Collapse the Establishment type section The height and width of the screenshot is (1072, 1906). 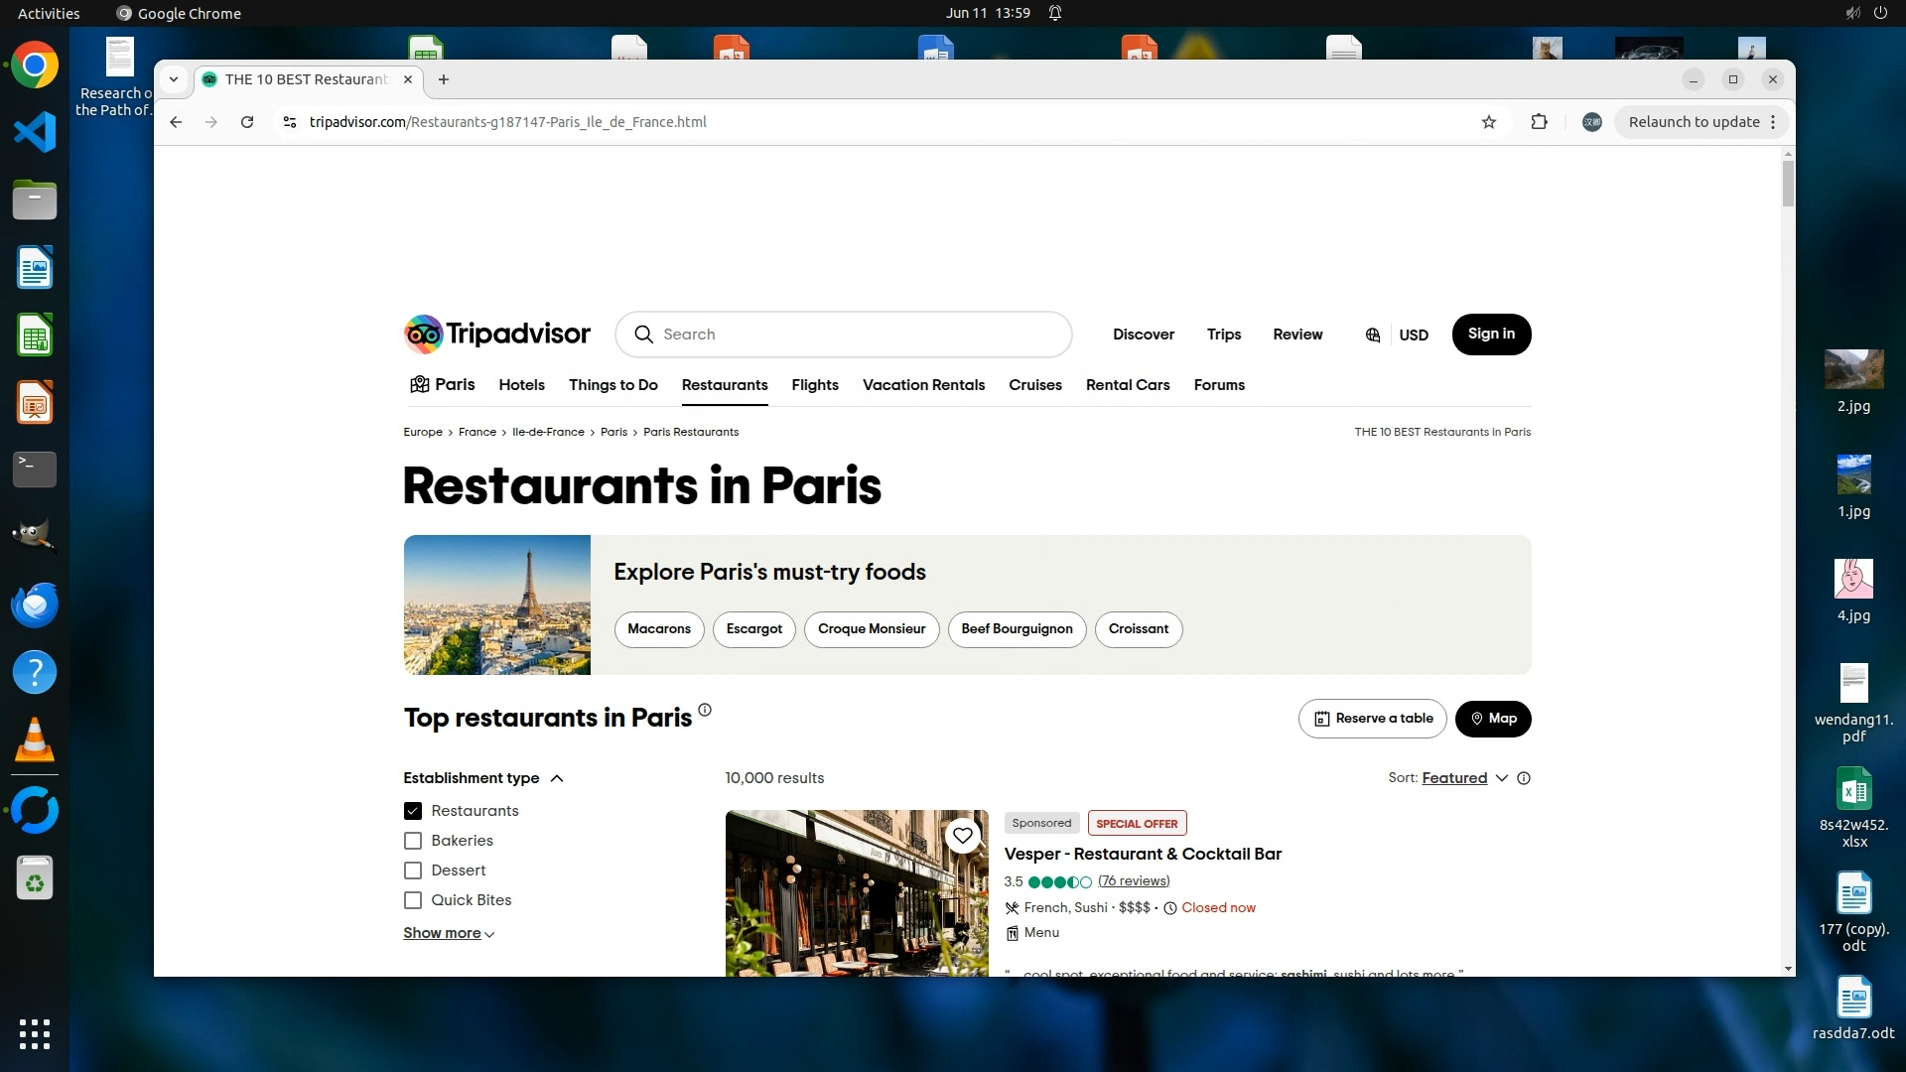coord(557,778)
